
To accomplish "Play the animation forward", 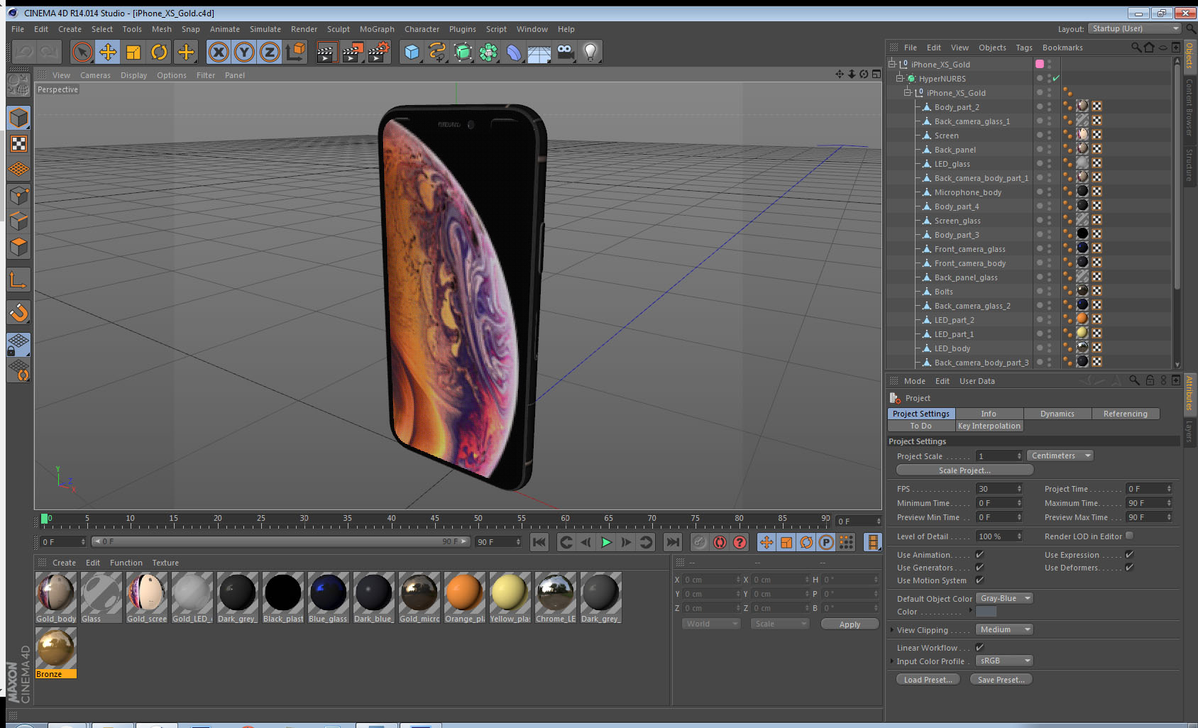I will 606,542.
